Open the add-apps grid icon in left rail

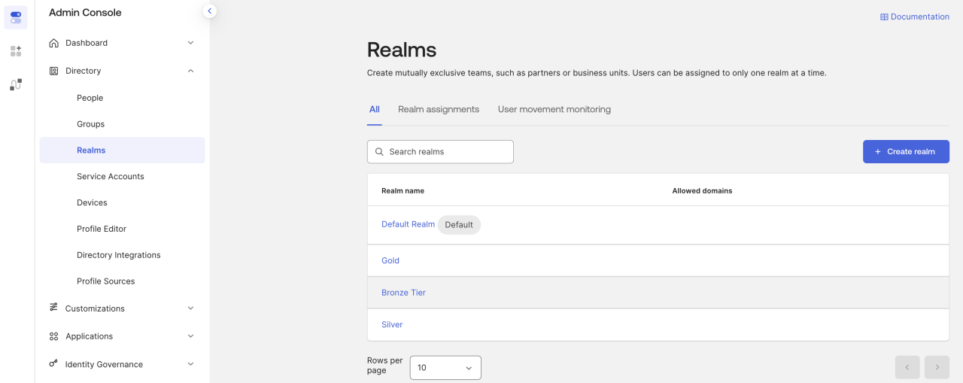(x=16, y=51)
